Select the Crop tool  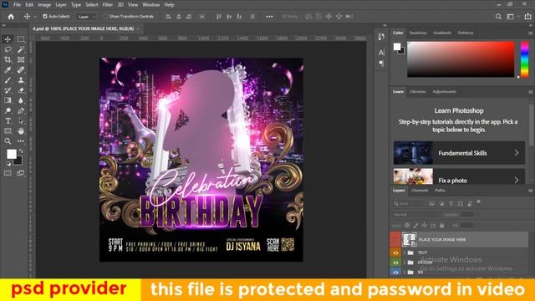point(8,59)
